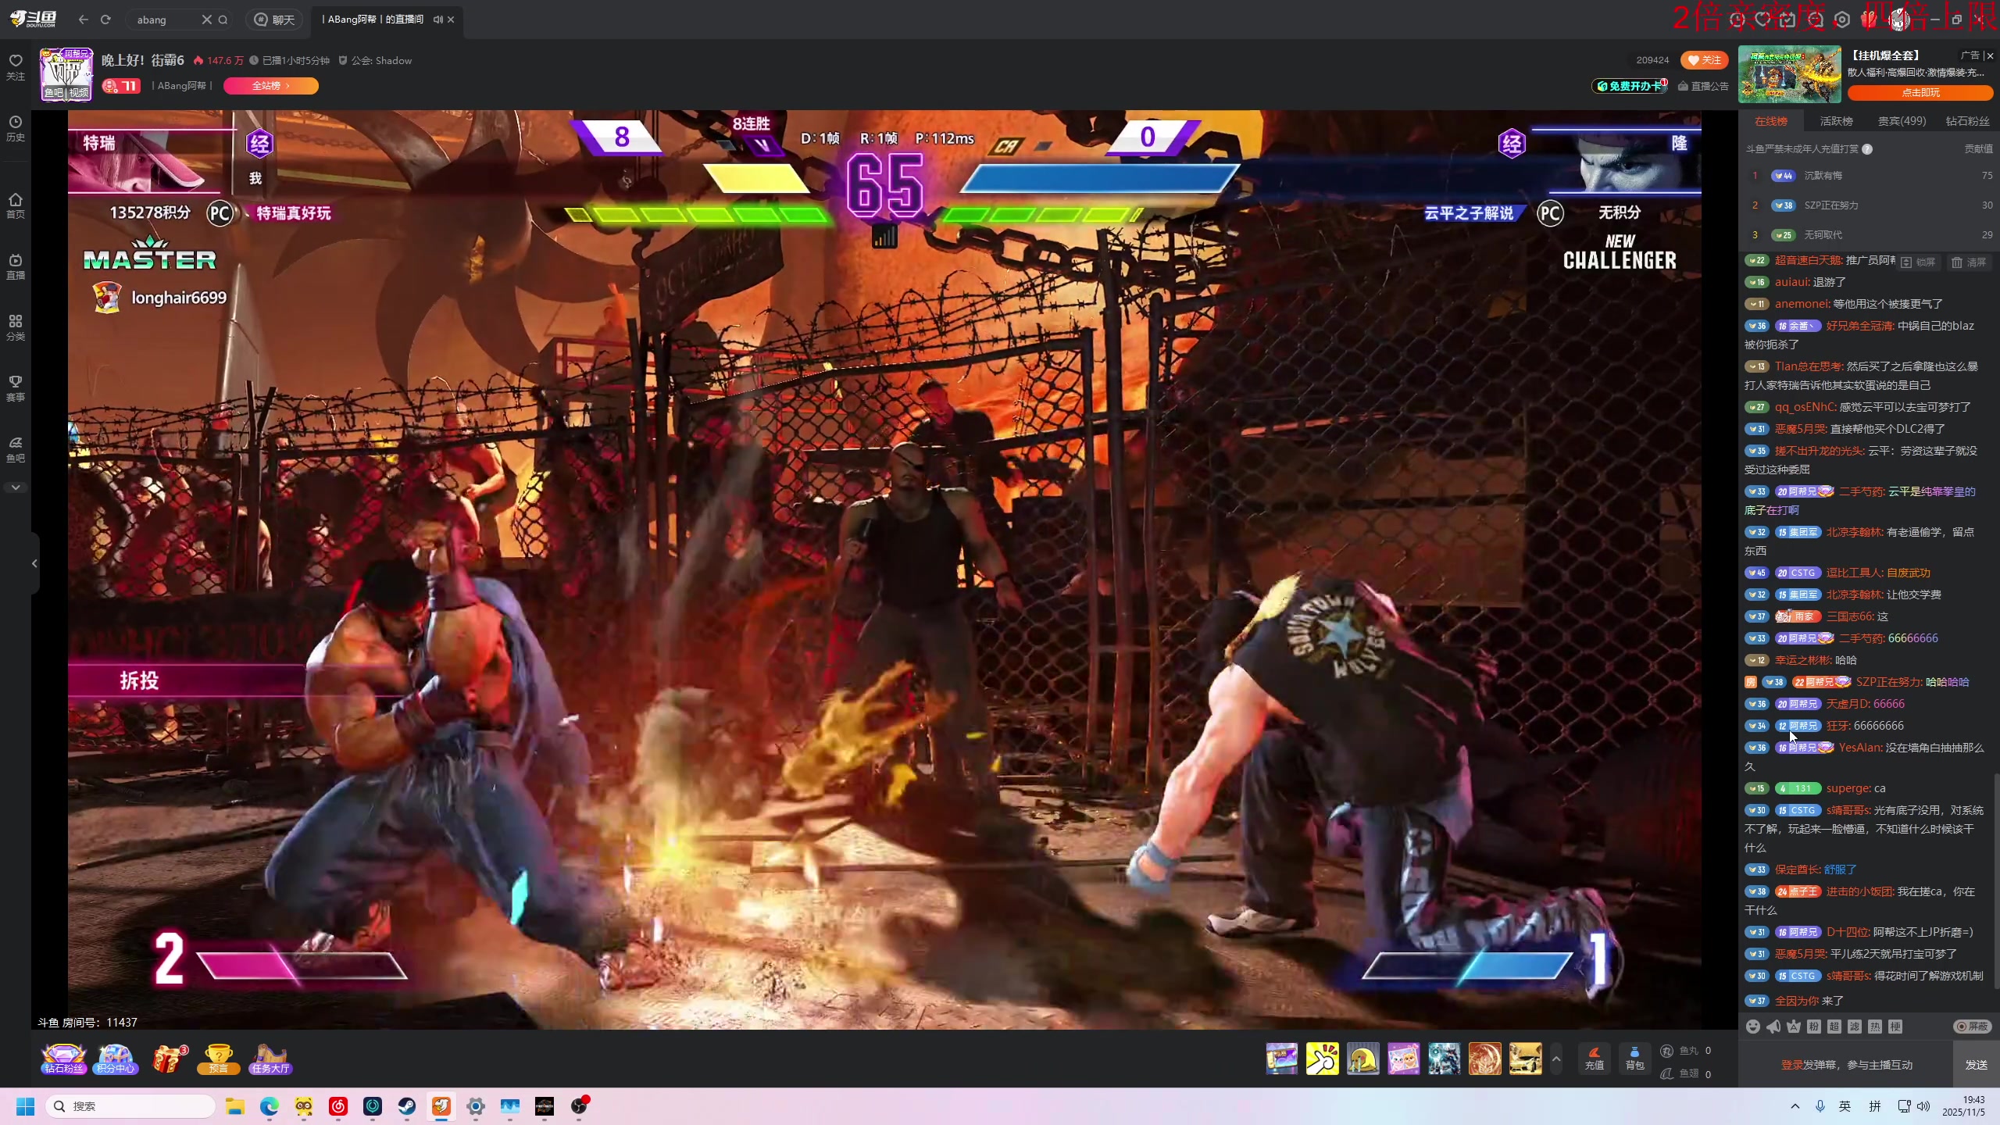2000x1125 pixels.
Task: Mute the stream tab audio icon
Action: pos(437,20)
